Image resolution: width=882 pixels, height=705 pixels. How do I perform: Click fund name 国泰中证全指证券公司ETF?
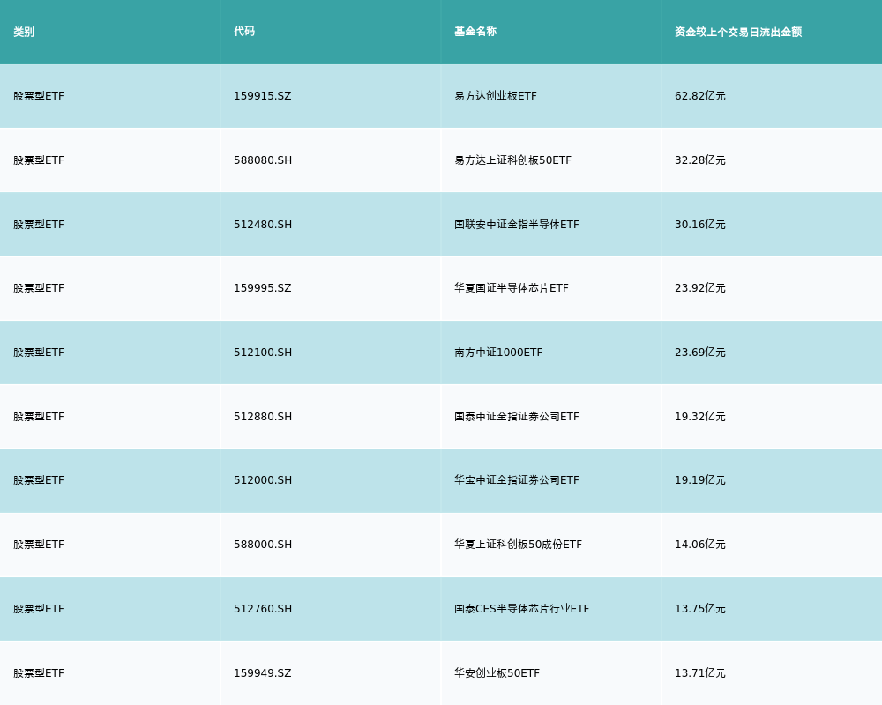click(x=516, y=417)
